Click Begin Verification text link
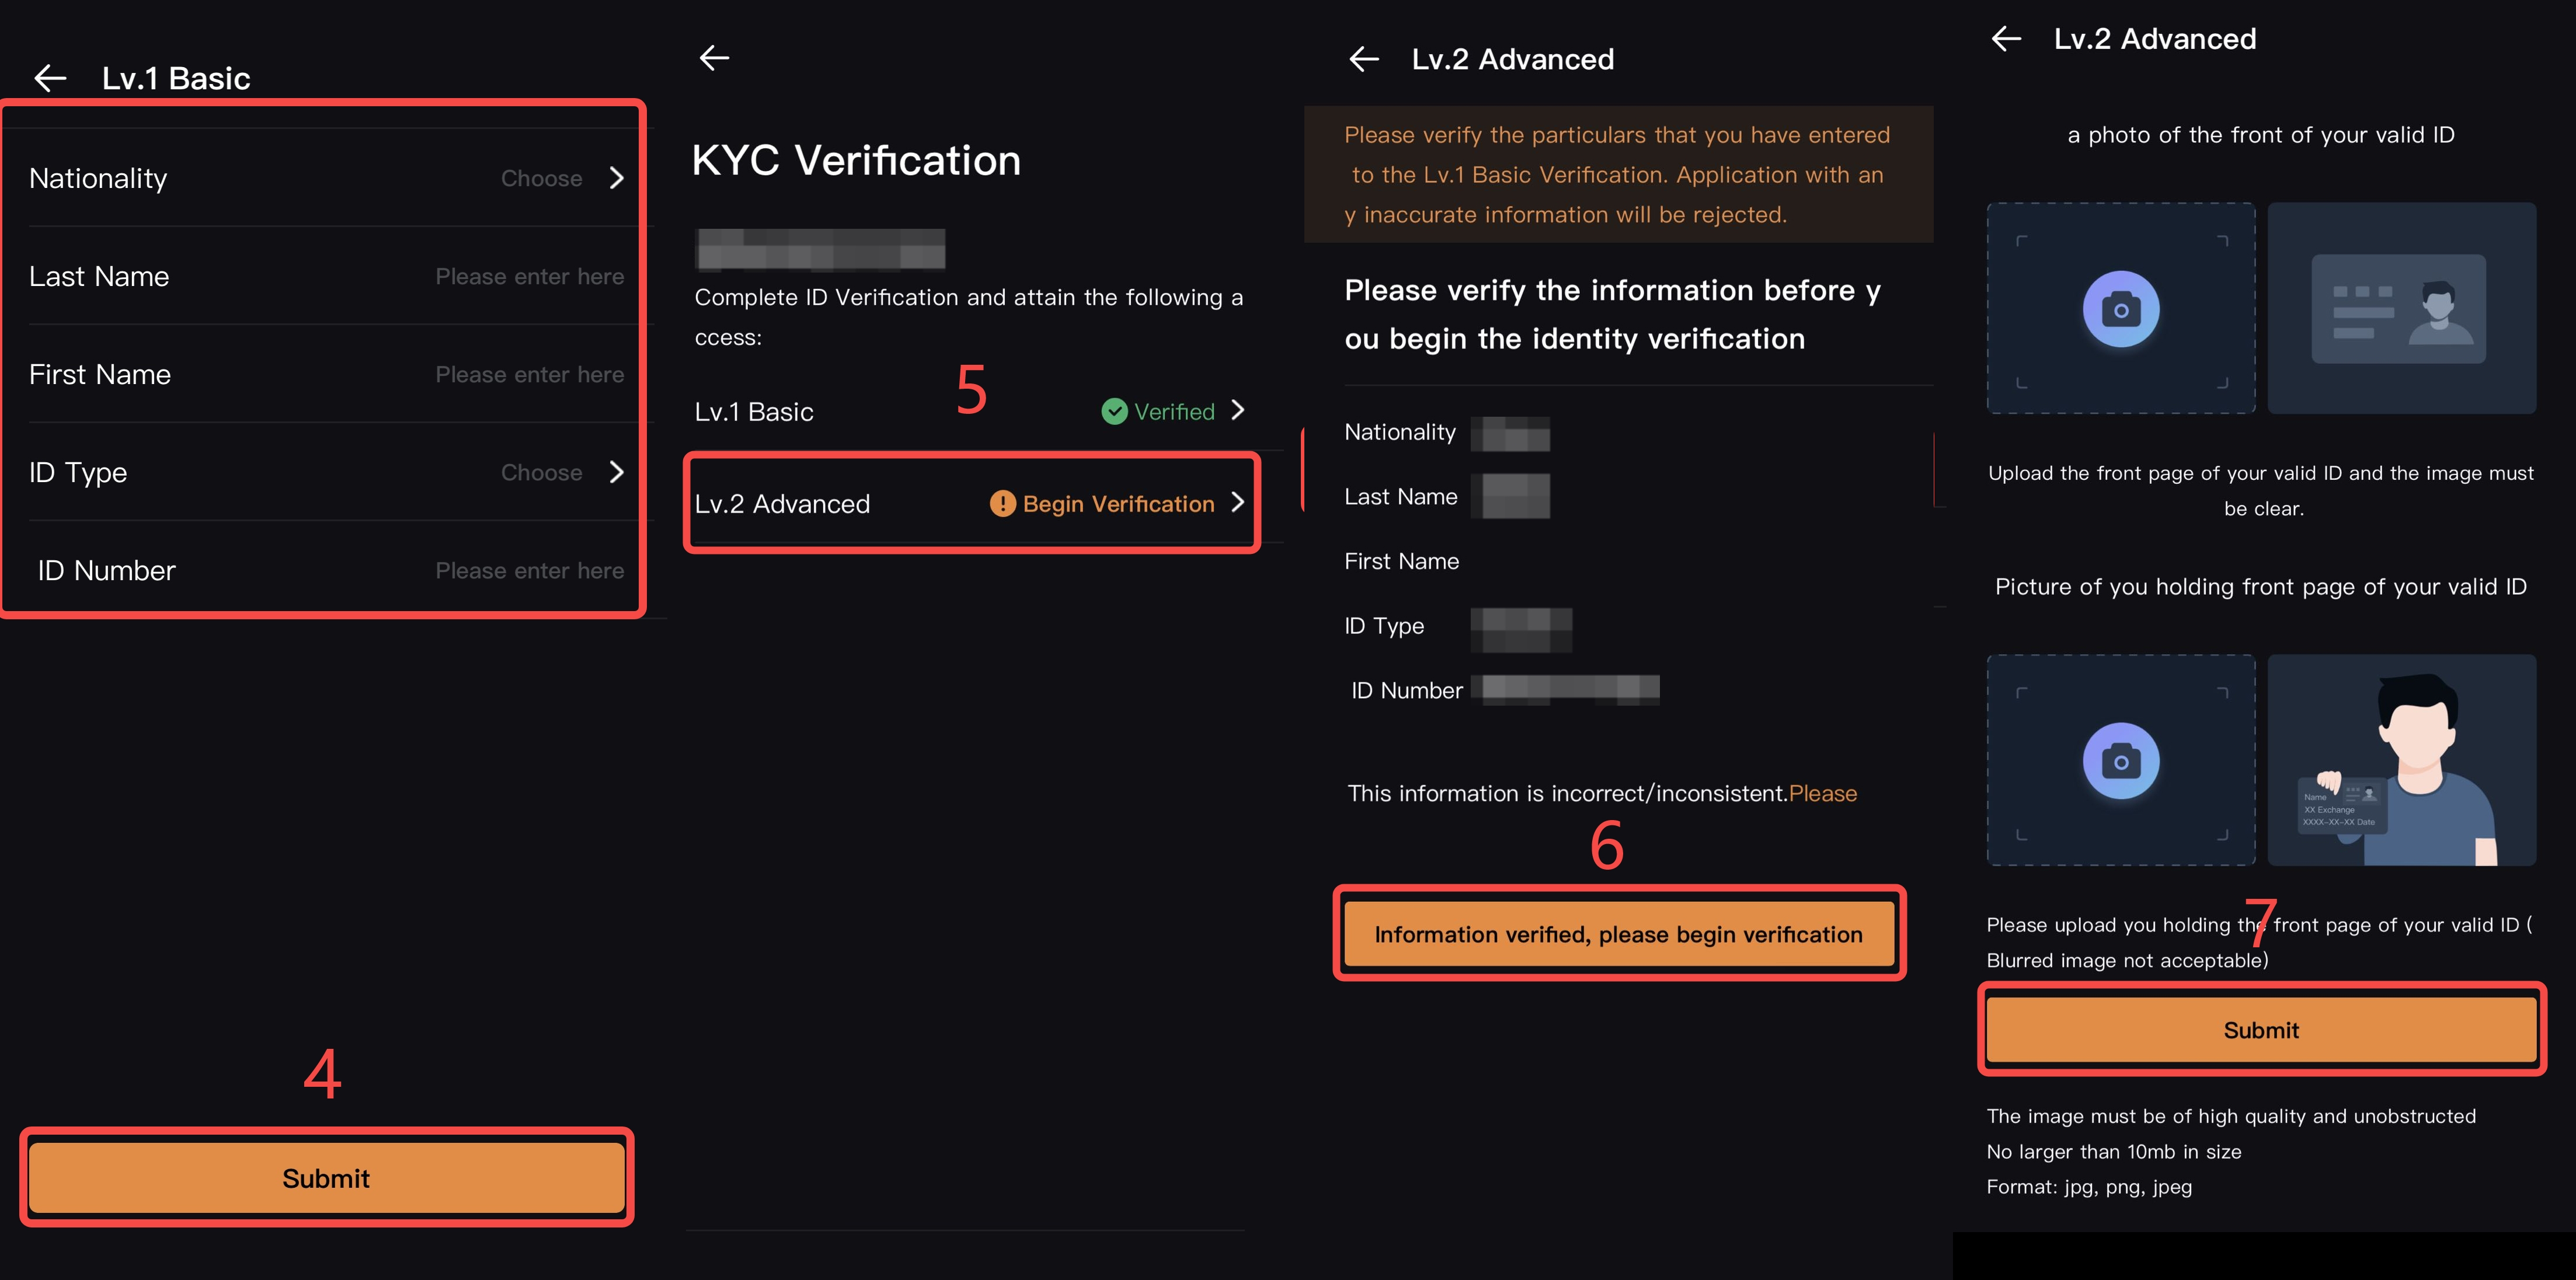2576x1280 pixels. coord(1118,504)
